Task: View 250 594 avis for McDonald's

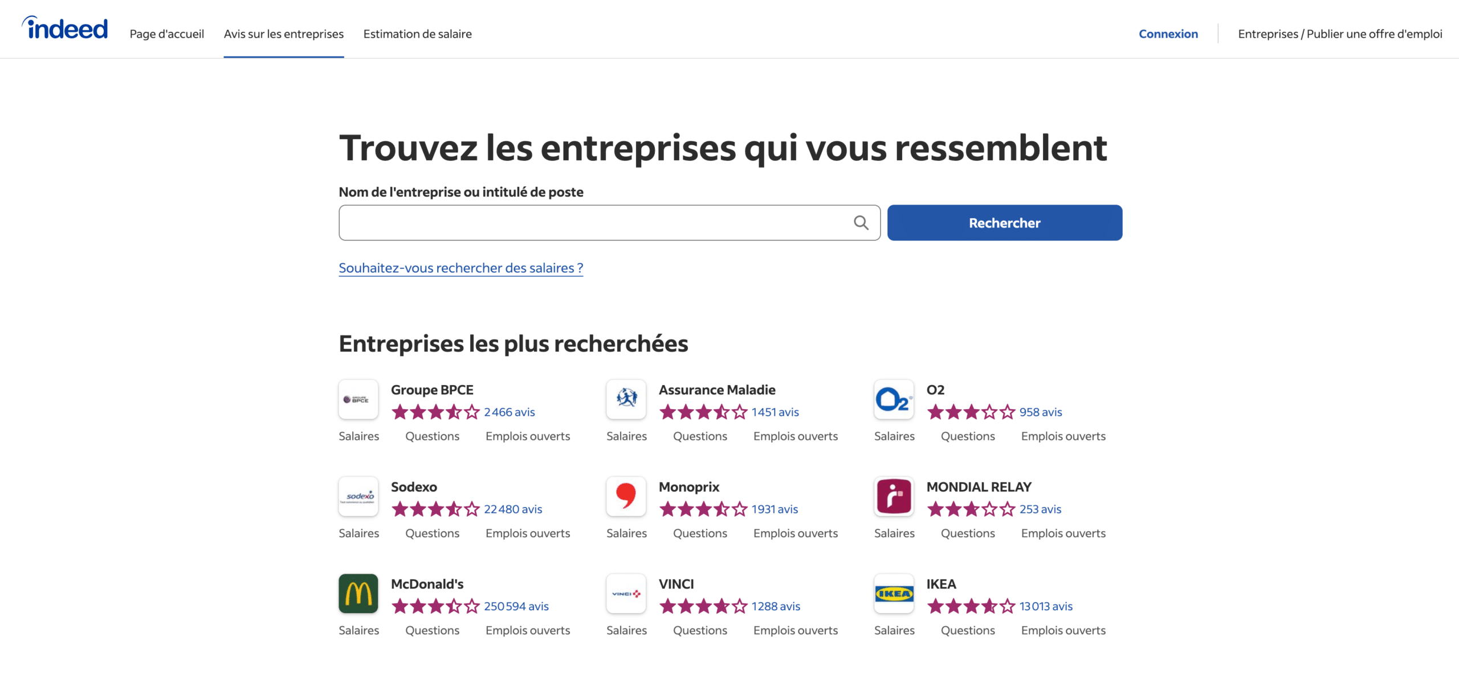Action: coord(516,606)
